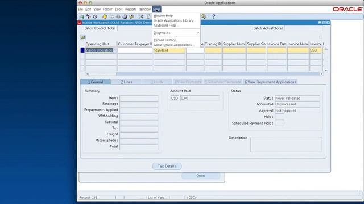Toggle the Holds checkbox in Status
Image resolution: width=364 pixels, height=204 pixels.
(x=279, y=117)
